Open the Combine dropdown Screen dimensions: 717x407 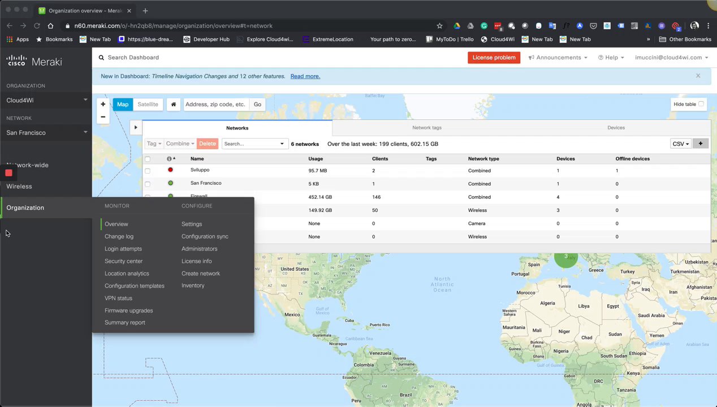coord(180,144)
